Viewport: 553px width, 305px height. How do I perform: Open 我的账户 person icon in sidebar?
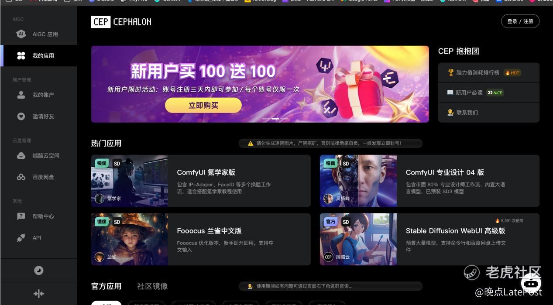pos(21,95)
